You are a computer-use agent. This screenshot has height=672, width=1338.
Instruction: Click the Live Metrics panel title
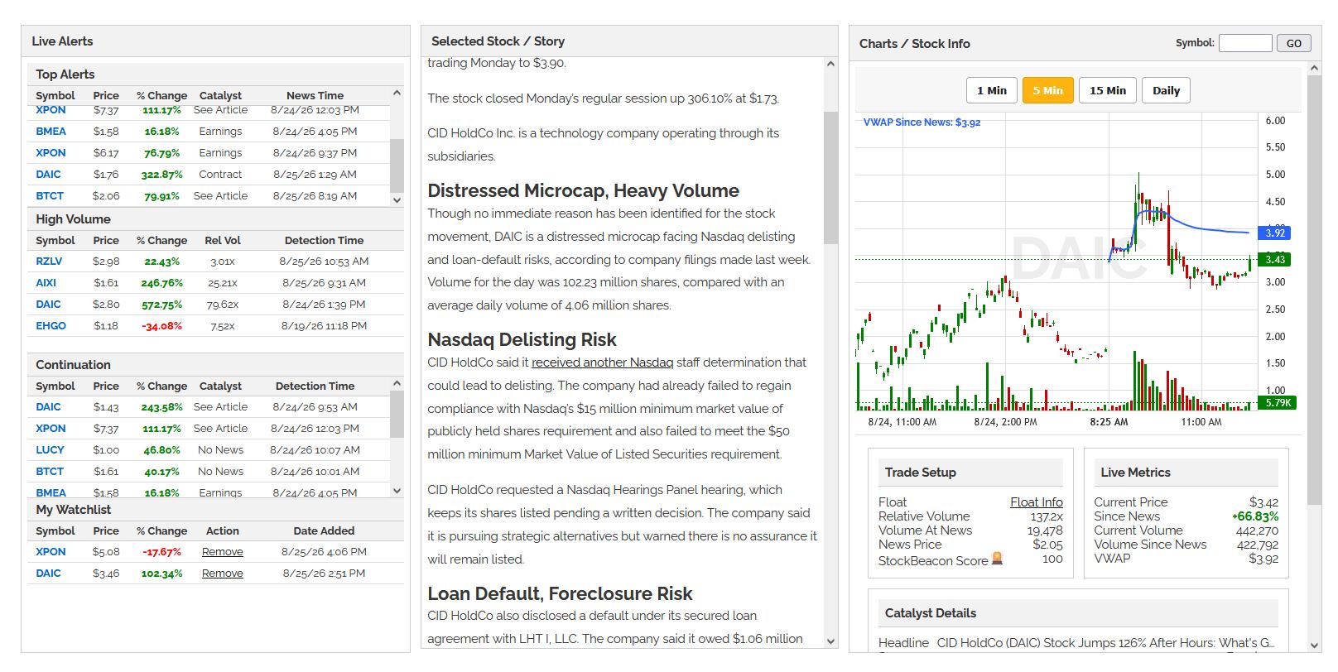(1135, 472)
